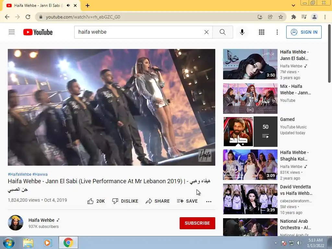332x249 pixels.
Task: Open National Arab Orchestra video thumbnail
Action: tap(250, 227)
